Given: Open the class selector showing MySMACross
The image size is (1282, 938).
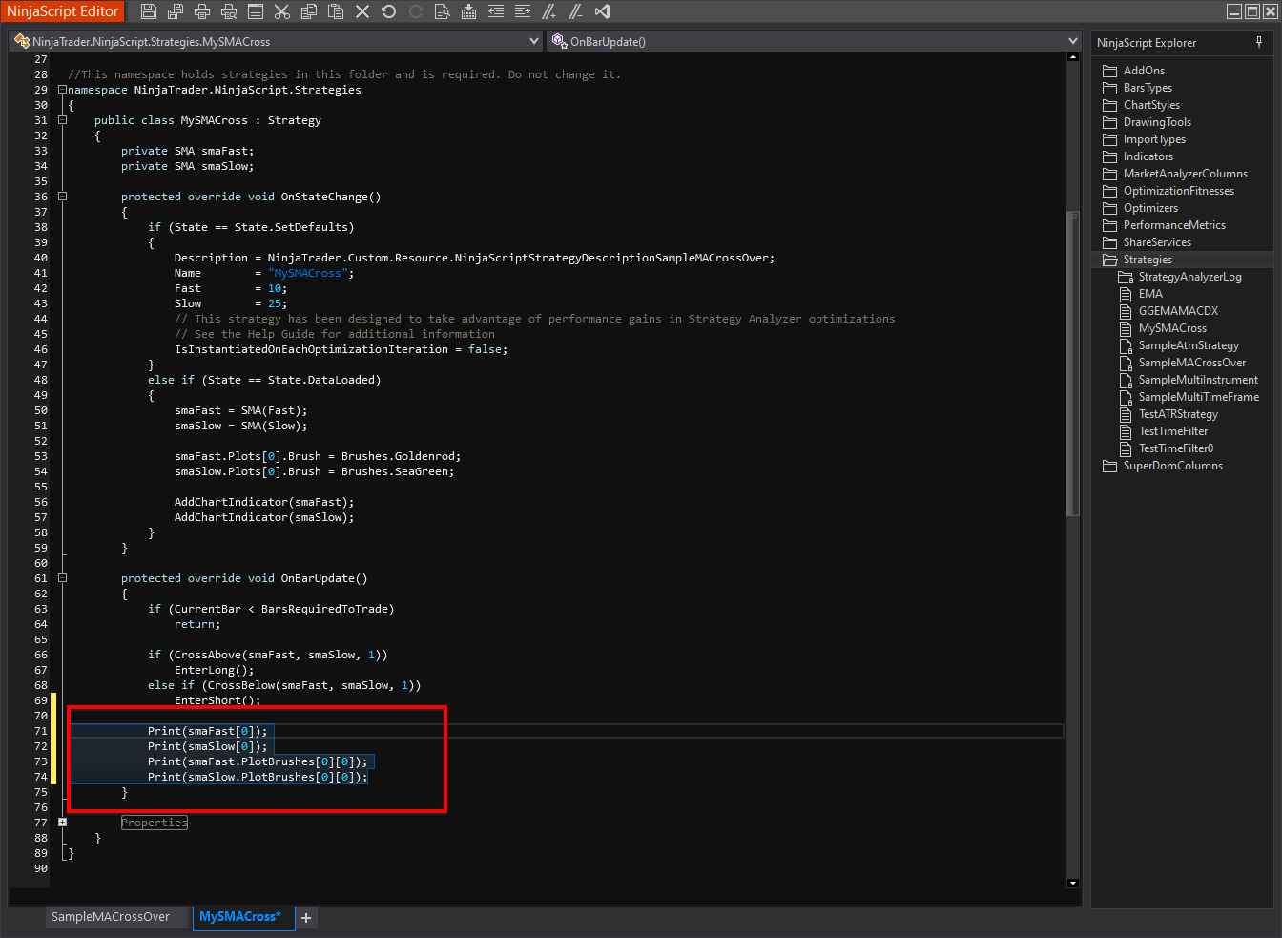Looking at the screenshot, I should coord(277,41).
